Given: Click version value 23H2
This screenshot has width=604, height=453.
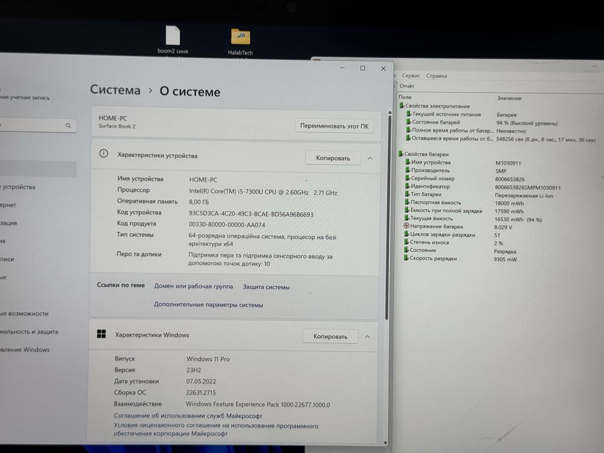Looking at the screenshot, I should point(194,370).
